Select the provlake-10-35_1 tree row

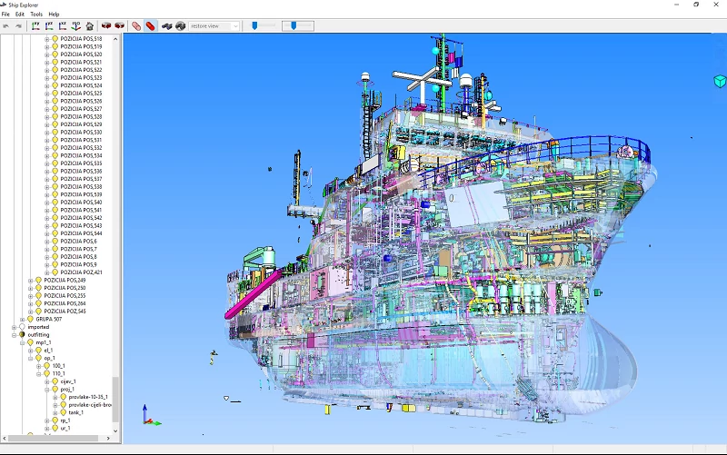tap(88, 397)
